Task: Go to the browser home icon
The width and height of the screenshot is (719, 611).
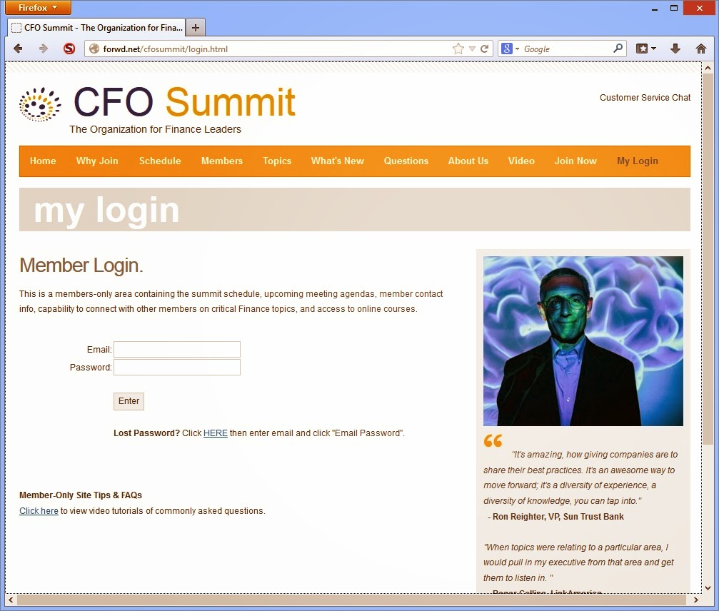Action: [x=700, y=49]
